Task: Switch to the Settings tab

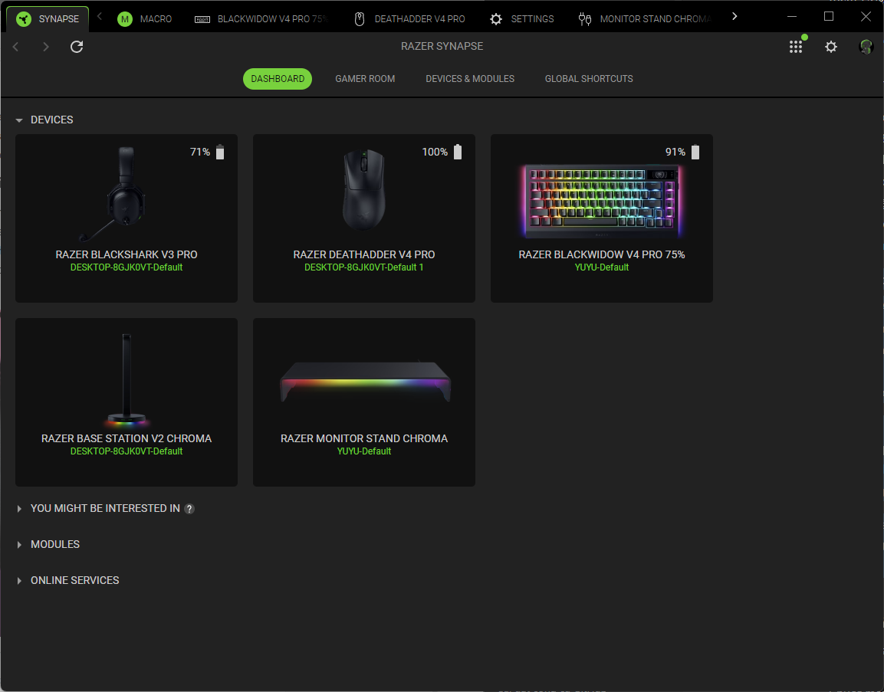Action: [x=522, y=19]
